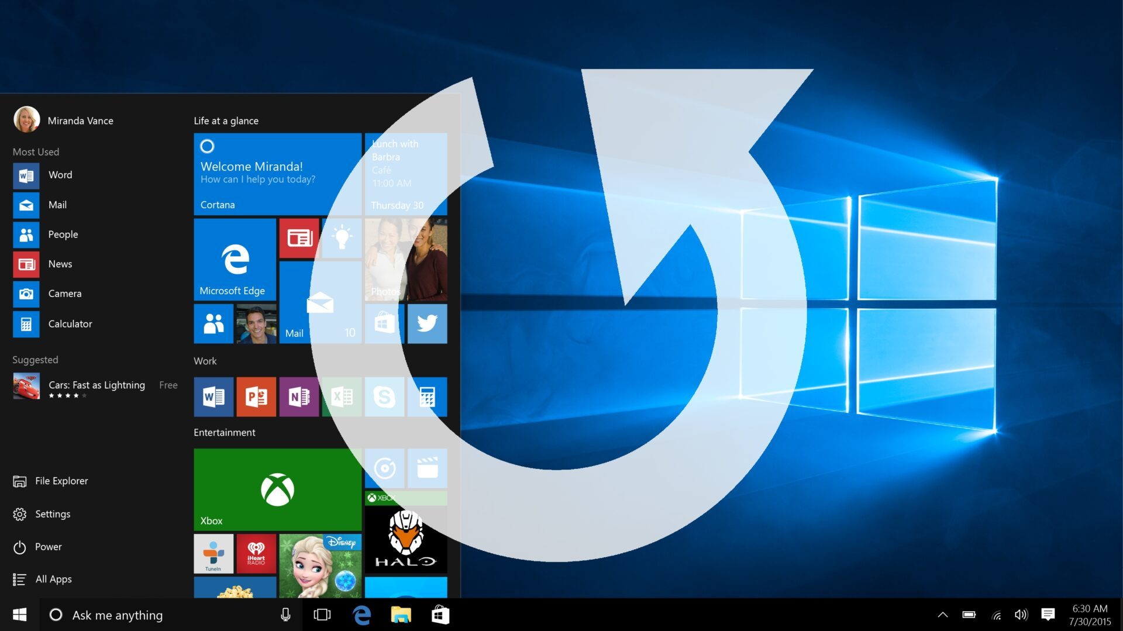The width and height of the screenshot is (1123, 631).
Task: Open the Movies & TV clapperboard tile
Action: tap(427, 468)
